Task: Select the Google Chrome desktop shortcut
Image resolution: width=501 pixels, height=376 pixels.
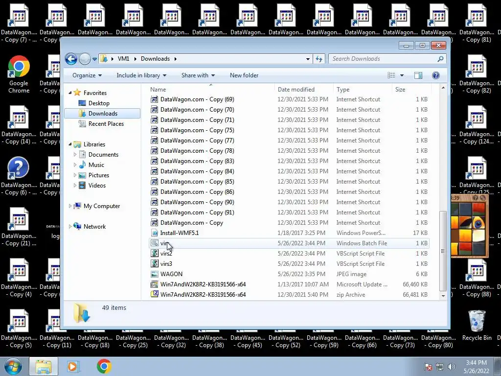Action: [x=19, y=75]
